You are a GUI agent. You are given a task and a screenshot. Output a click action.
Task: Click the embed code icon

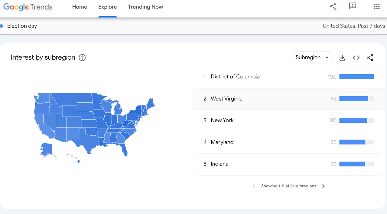pyautogui.click(x=356, y=58)
